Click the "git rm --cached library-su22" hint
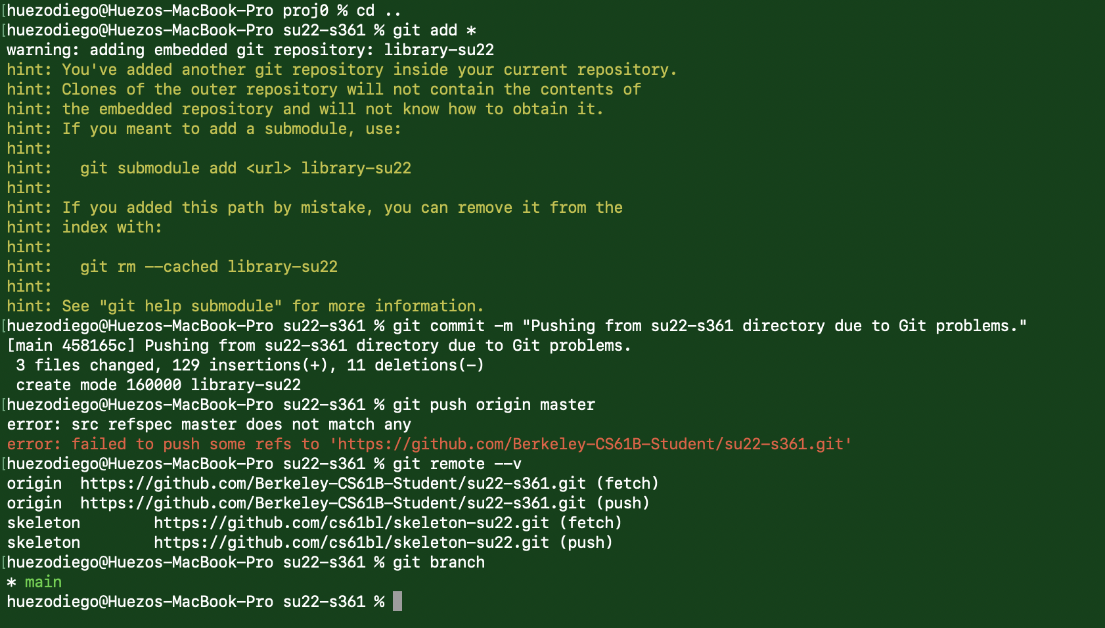This screenshot has width=1105, height=628. click(x=208, y=267)
